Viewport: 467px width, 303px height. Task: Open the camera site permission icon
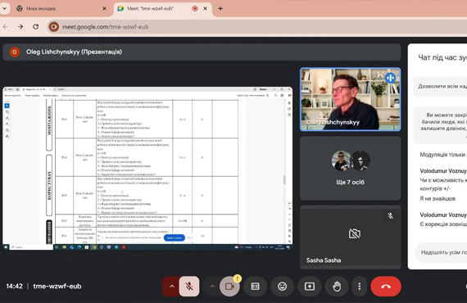point(54,27)
